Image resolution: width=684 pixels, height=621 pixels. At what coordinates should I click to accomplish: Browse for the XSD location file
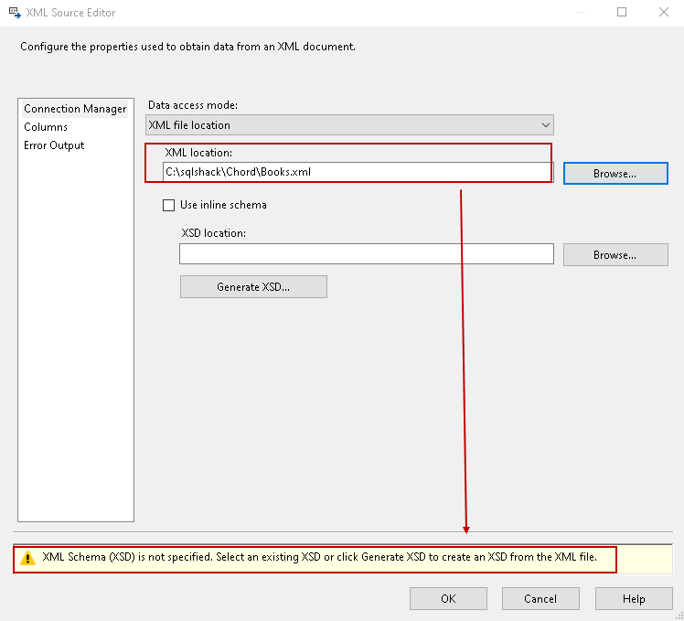[x=615, y=255]
